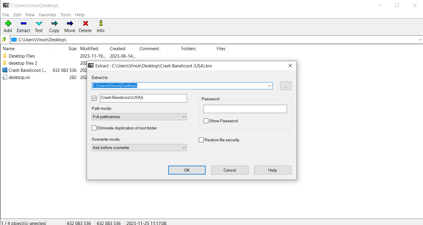Open the Tools menu
The height and width of the screenshot is (225, 423).
65,15
